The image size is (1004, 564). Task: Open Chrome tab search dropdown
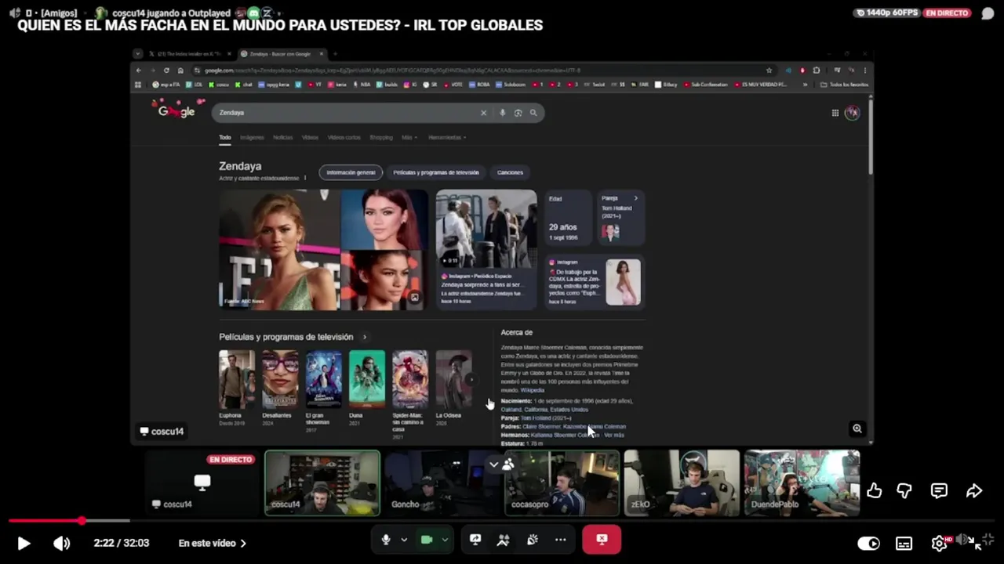click(x=139, y=54)
